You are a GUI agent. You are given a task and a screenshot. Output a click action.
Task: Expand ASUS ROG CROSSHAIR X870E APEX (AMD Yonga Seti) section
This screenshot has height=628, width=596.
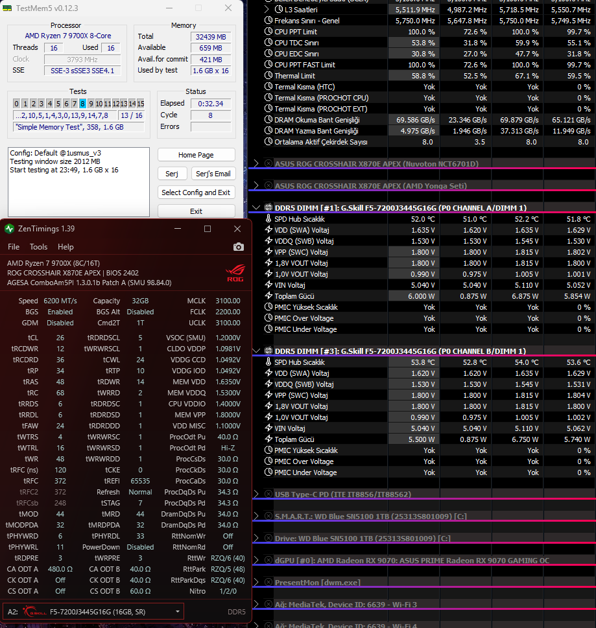[256, 185]
